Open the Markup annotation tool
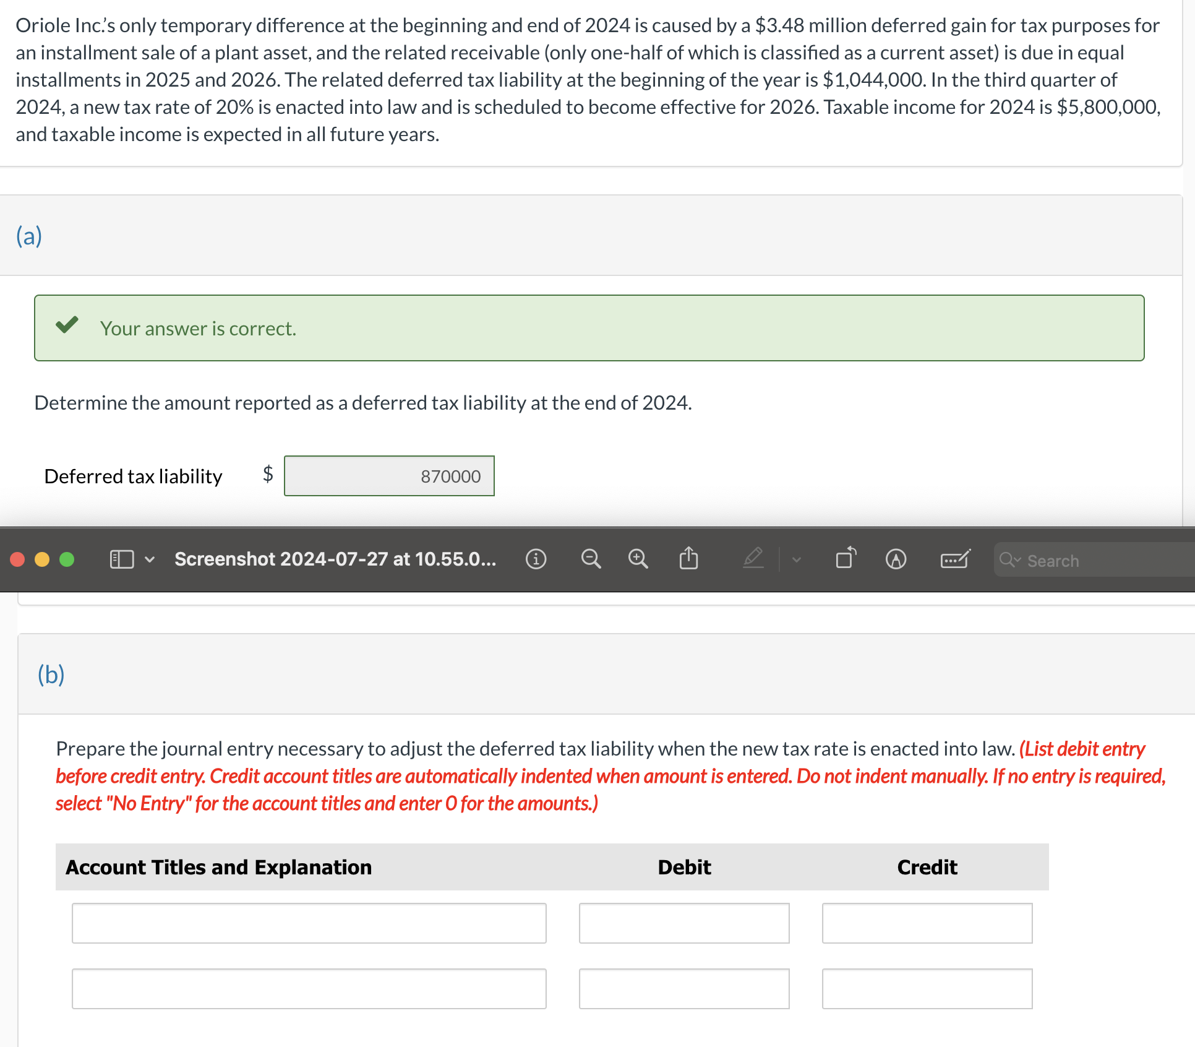The width and height of the screenshot is (1195, 1047). [896, 559]
